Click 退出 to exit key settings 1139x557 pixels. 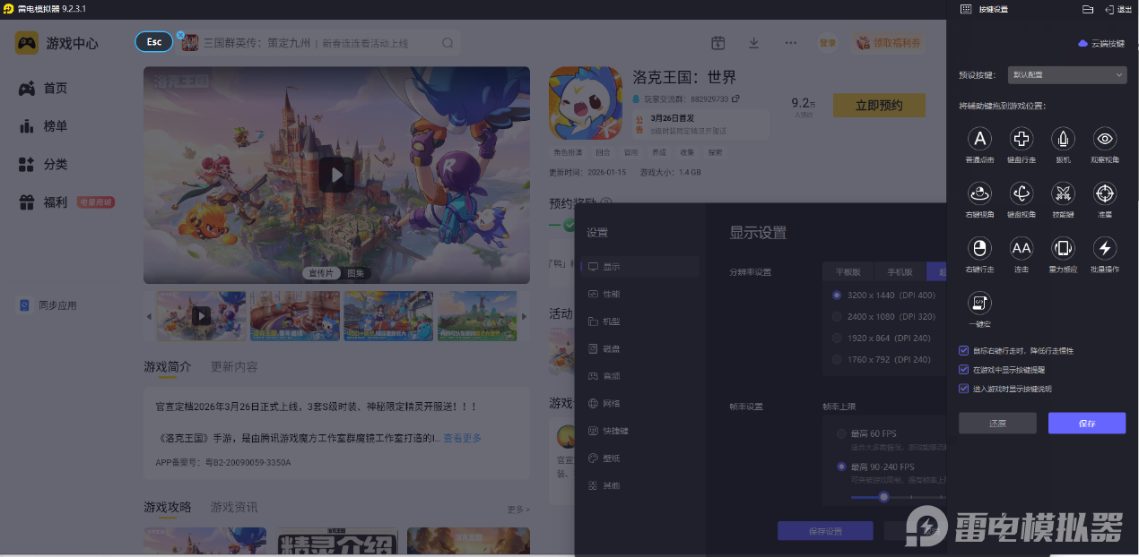(x=1118, y=9)
